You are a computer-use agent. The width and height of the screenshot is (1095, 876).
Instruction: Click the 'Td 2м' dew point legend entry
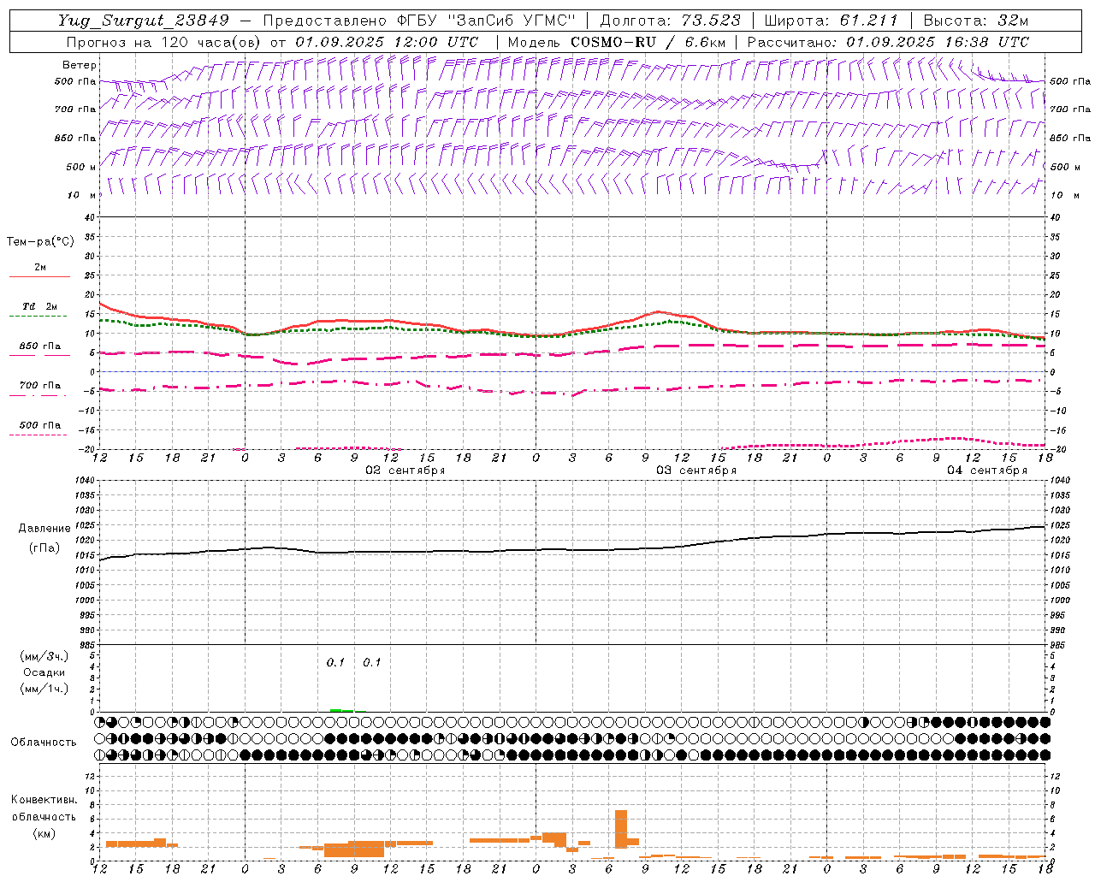(40, 306)
